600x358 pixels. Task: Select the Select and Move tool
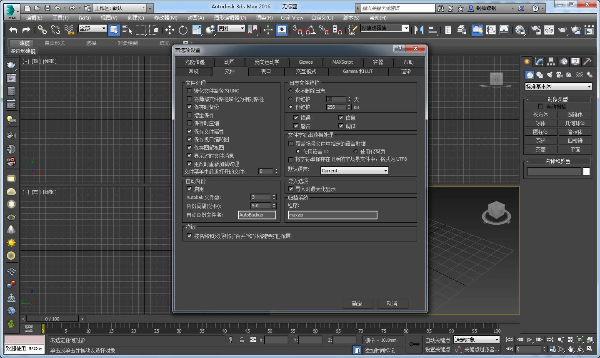click(169, 30)
